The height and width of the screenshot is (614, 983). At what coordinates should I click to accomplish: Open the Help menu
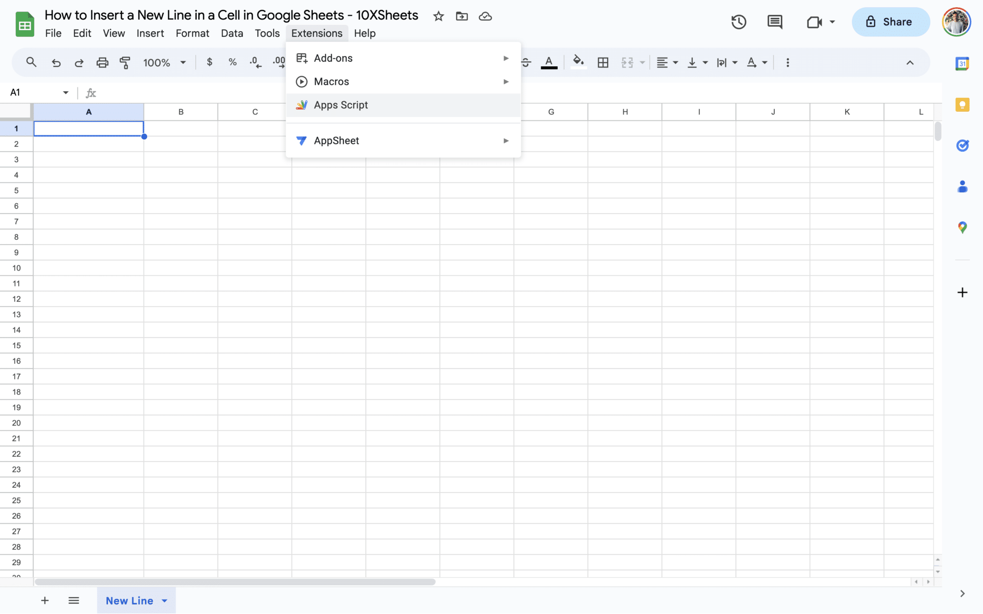tap(365, 33)
